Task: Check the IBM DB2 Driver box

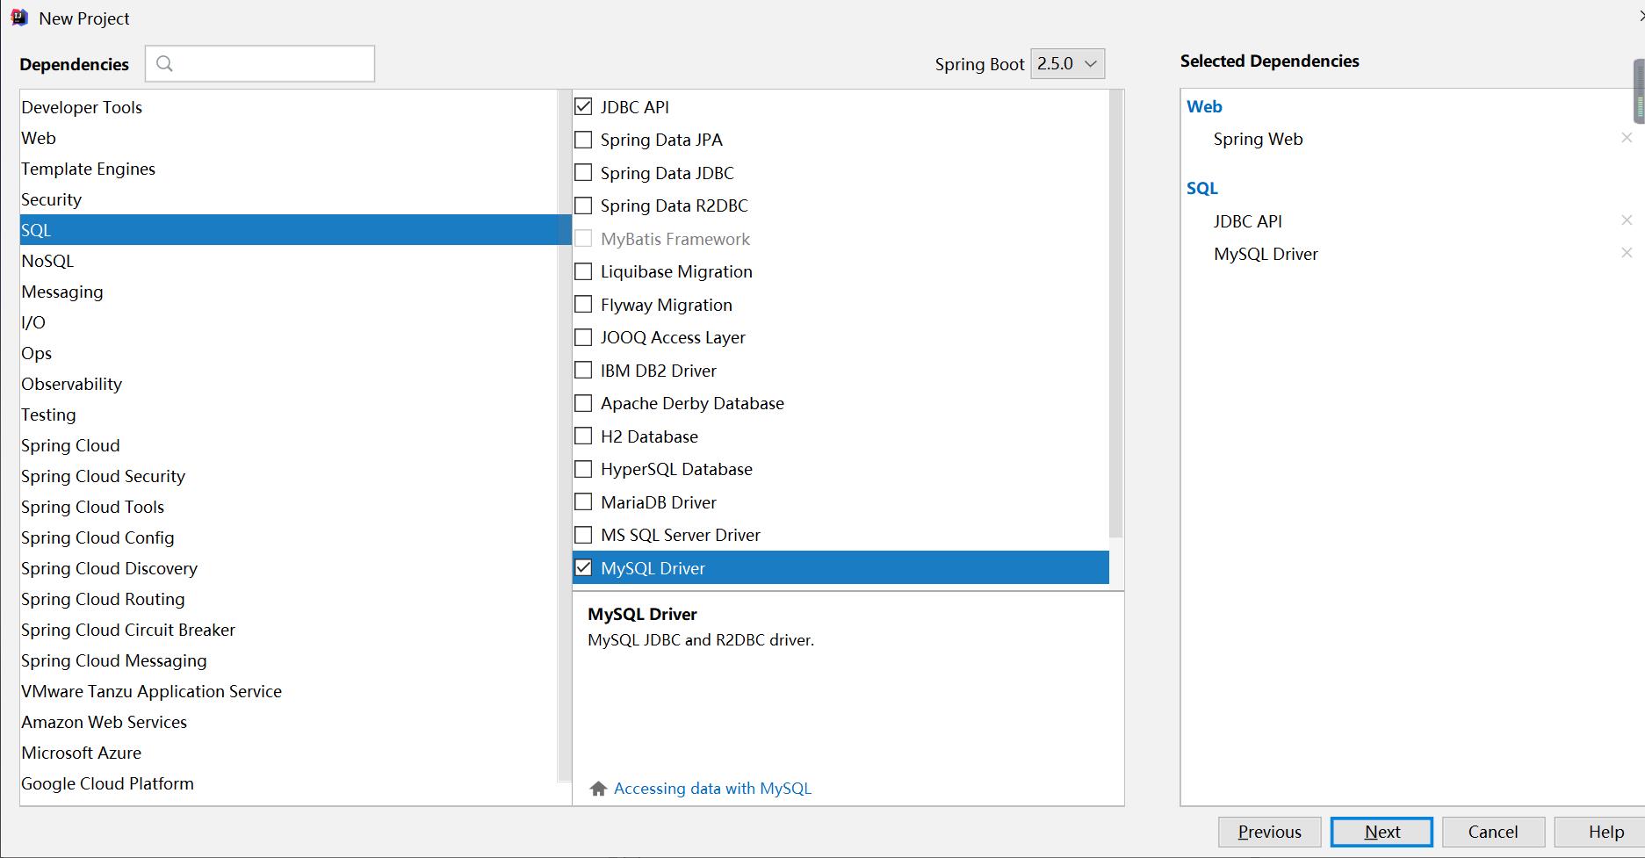Action: pyautogui.click(x=583, y=370)
